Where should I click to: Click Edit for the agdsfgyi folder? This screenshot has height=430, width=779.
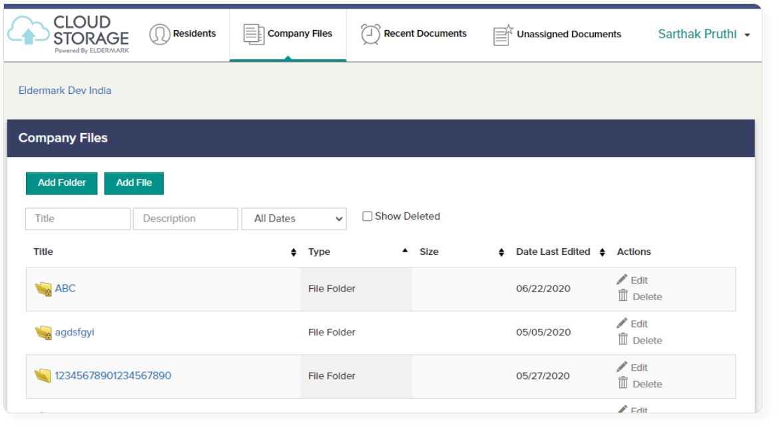pyautogui.click(x=639, y=324)
